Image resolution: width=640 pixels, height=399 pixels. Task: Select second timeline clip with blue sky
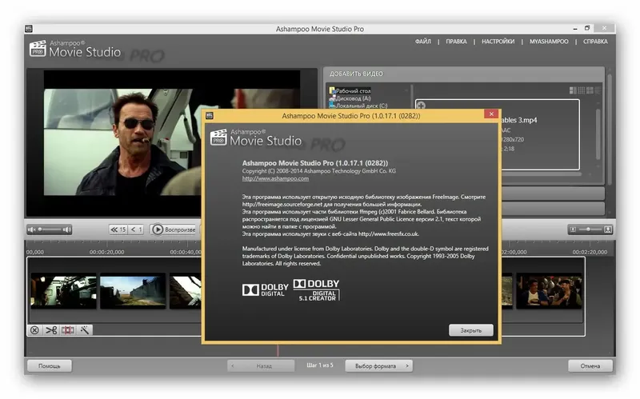(133, 291)
